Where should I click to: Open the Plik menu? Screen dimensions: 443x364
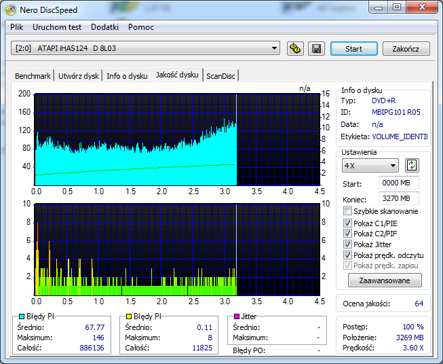click(17, 27)
